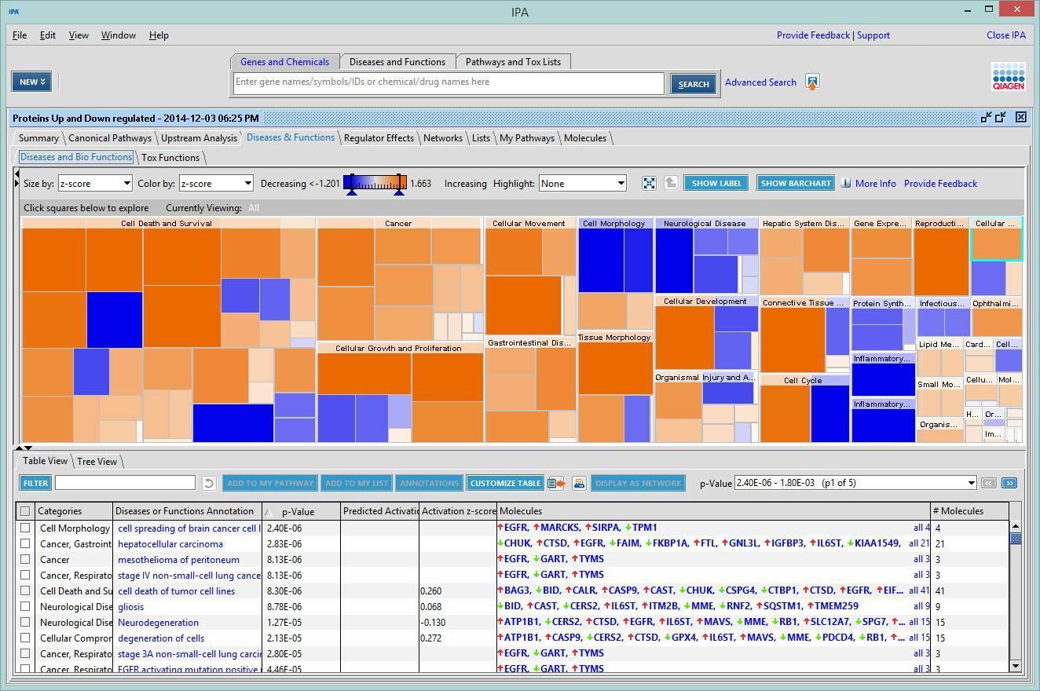Open the Color by dropdown
This screenshot has height=691, width=1040.
(x=216, y=183)
